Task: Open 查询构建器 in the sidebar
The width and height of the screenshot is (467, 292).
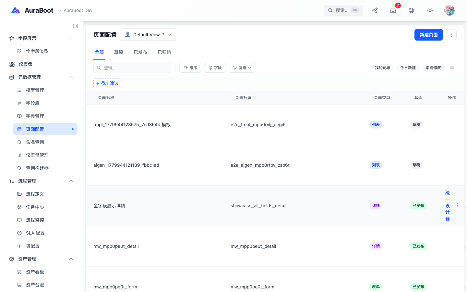Action: pos(45,168)
